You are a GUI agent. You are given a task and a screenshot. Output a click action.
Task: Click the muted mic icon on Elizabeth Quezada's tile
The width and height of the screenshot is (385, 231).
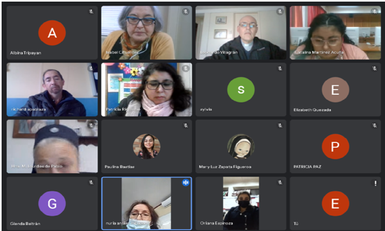point(374,68)
